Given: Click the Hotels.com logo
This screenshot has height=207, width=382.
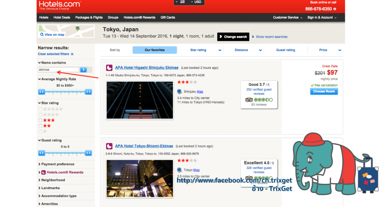Looking at the screenshot, I should click(x=60, y=5).
